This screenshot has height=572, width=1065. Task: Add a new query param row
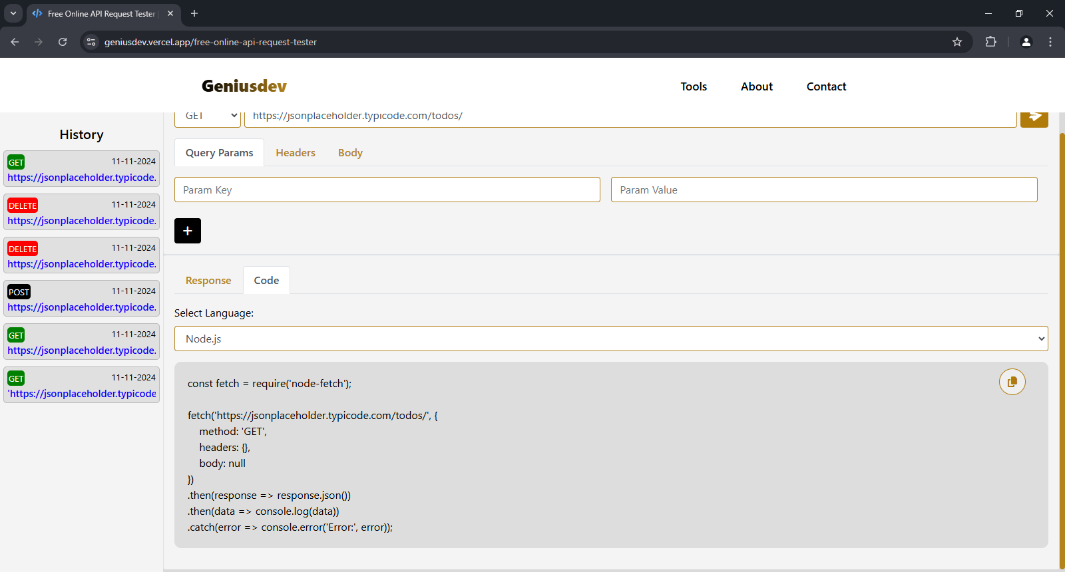pyautogui.click(x=188, y=231)
